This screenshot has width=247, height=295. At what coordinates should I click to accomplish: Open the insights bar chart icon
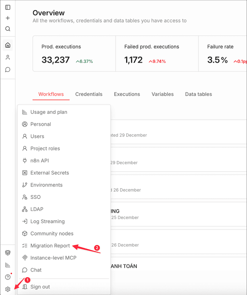[x=8, y=265]
